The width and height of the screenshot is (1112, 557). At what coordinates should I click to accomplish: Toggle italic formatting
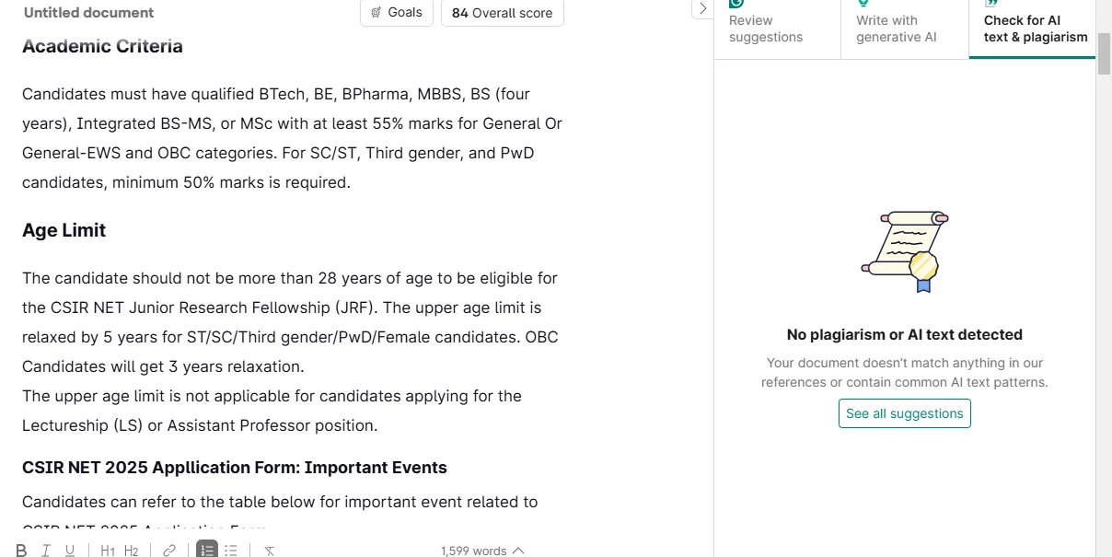click(x=46, y=551)
